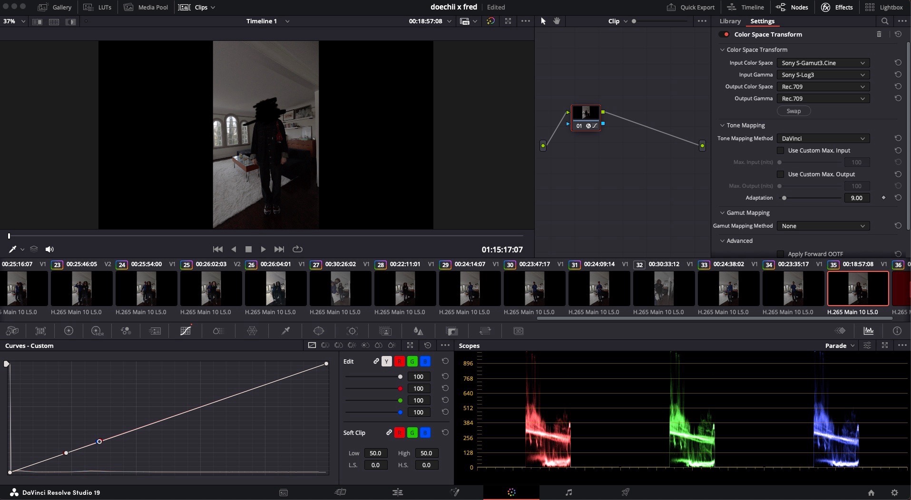Select the hand pan tool in node editor
This screenshot has height=500, width=911.
557,21
